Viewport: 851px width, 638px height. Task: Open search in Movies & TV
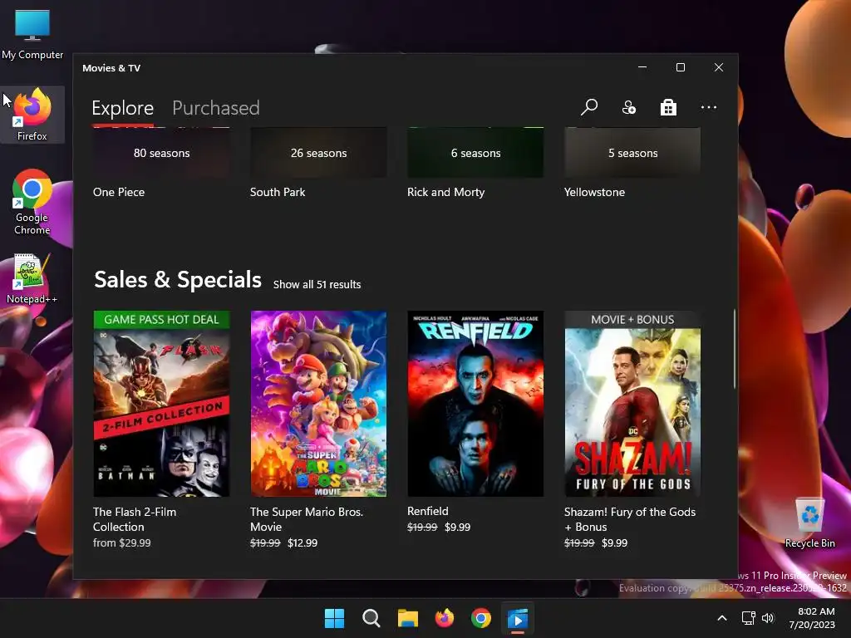coord(589,107)
